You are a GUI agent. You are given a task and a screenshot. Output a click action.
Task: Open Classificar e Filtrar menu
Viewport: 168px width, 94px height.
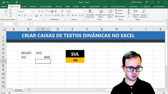[136, 14]
